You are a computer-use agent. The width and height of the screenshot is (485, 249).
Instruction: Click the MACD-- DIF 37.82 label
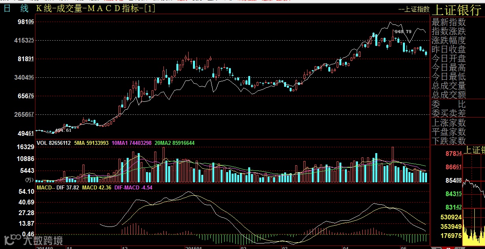[x=58, y=187]
